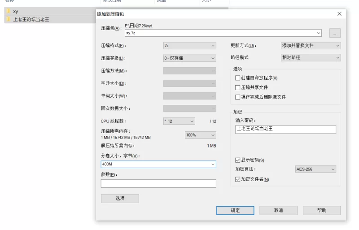Open CPU 线程数 dropdown

point(179,121)
